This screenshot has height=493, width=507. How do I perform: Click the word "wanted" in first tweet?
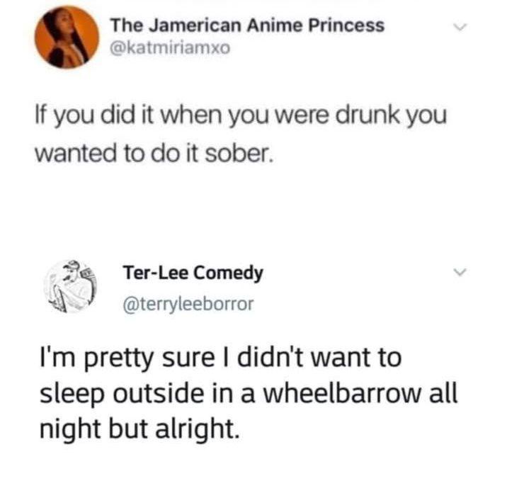tap(75, 153)
